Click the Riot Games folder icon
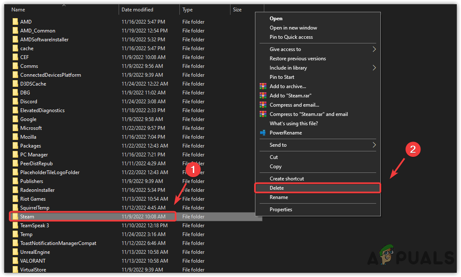 [x=14, y=199]
